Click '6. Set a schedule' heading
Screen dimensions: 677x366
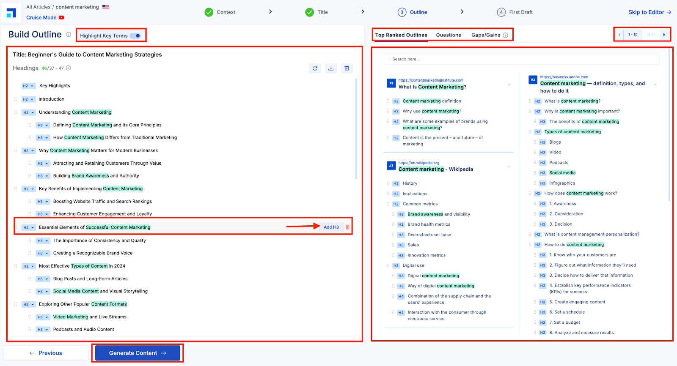click(x=567, y=312)
